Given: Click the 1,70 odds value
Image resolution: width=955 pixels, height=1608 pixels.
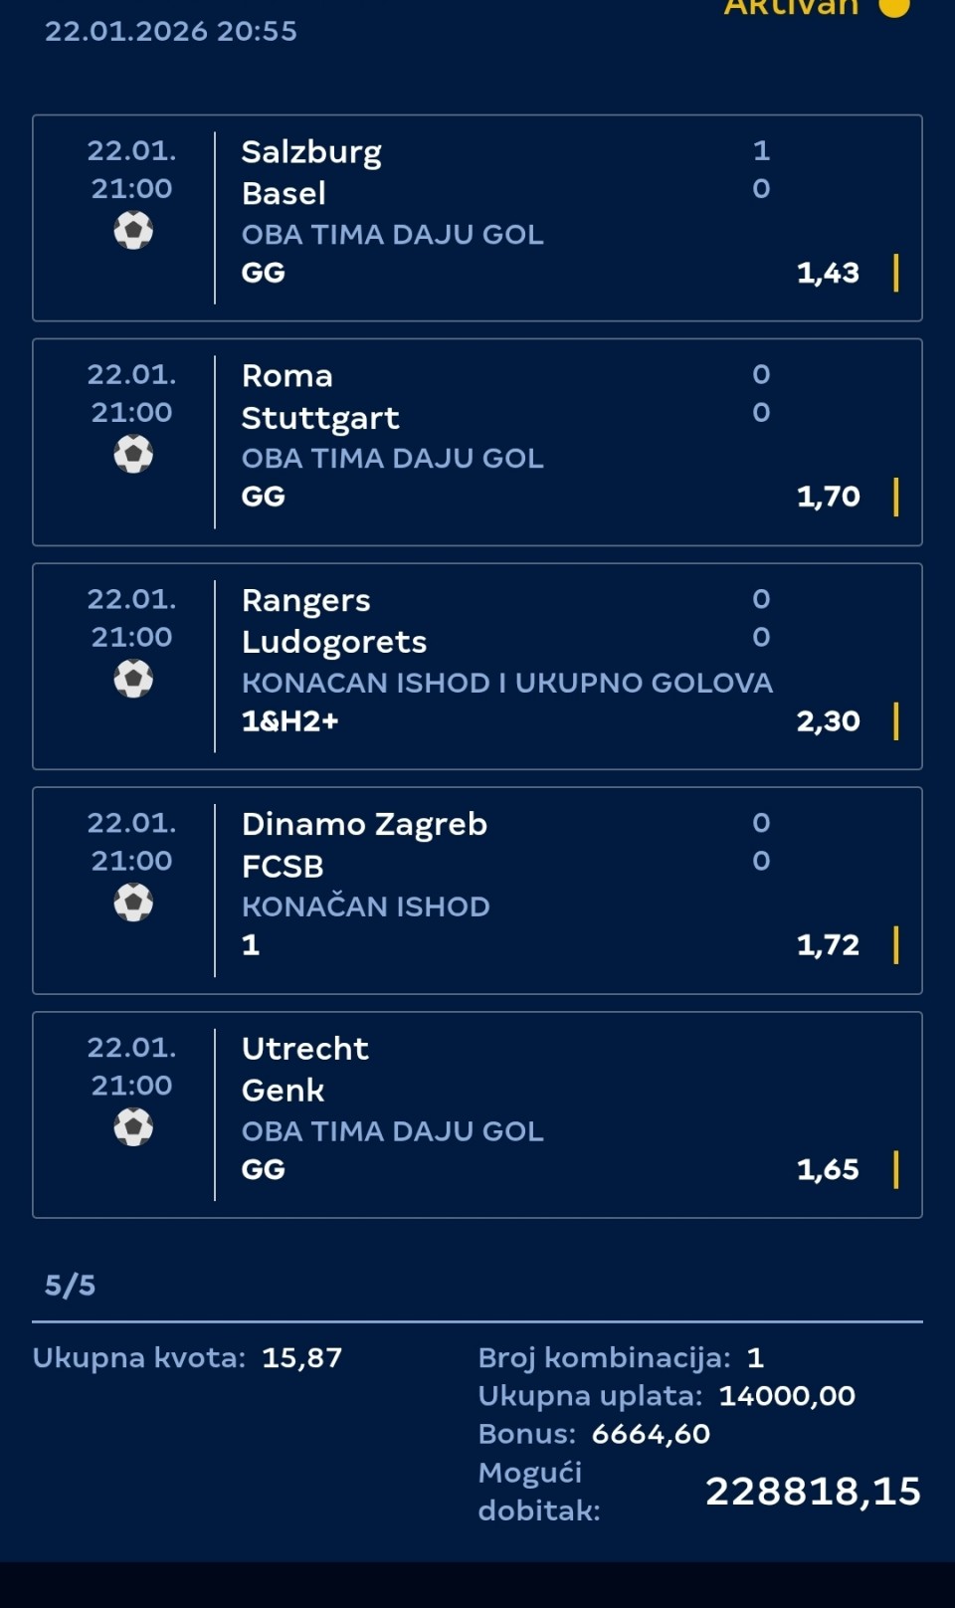Looking at the screenshot, I should [828, 497].
